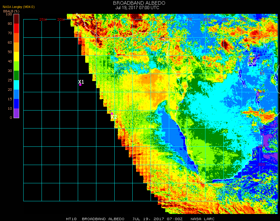The width and height of the screenshot is (280, 221).
Task: Click the '15S' latitude label
Action: [x=262, y=110]
